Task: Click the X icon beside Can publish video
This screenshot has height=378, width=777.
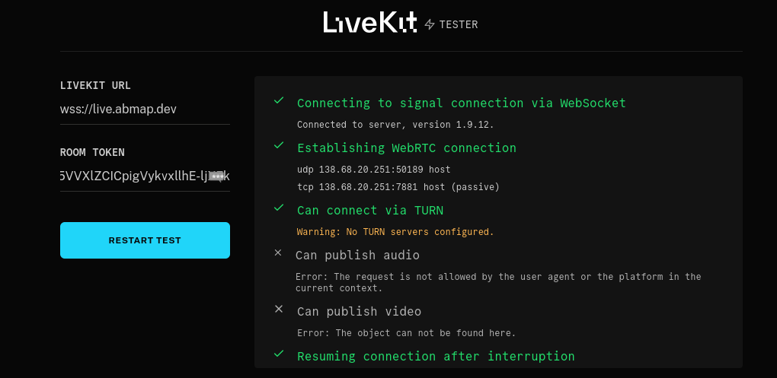Action: pyautogui.click(x=279, y=309)
